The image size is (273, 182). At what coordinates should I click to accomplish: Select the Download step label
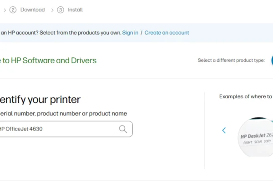32,10
